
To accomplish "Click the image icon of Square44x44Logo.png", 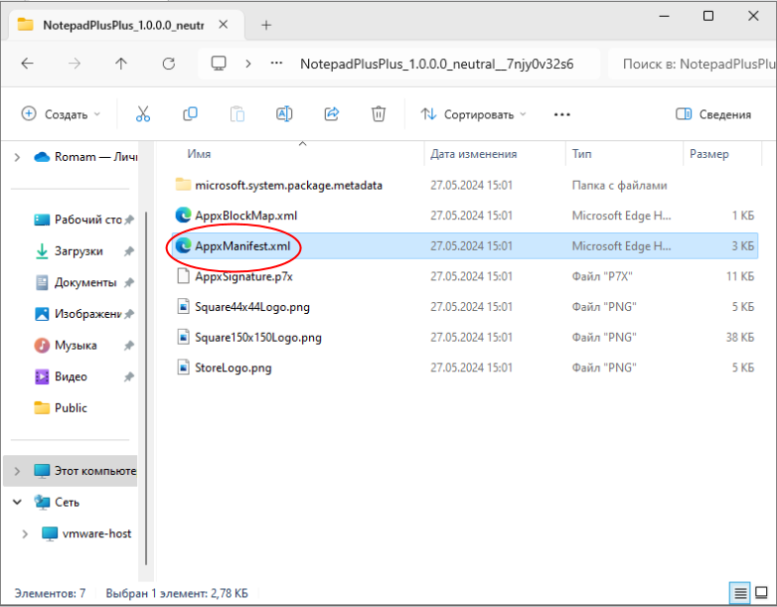I will (184, 306).
